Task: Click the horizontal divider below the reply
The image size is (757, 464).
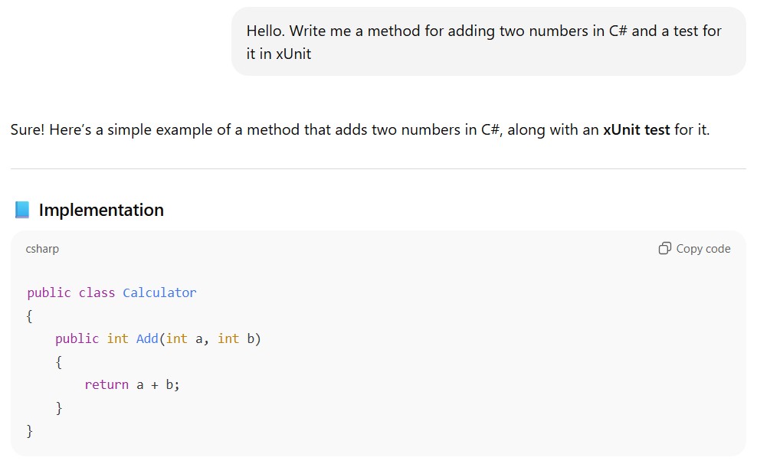Action: [378, 168]
